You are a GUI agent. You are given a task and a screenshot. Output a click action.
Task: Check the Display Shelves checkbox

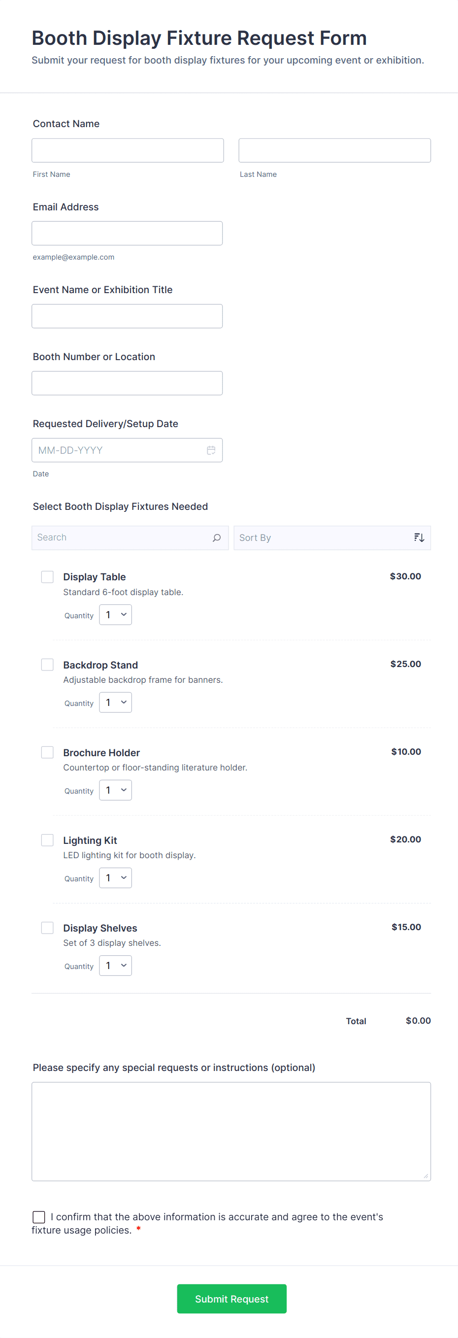click(x=47, y=928)
